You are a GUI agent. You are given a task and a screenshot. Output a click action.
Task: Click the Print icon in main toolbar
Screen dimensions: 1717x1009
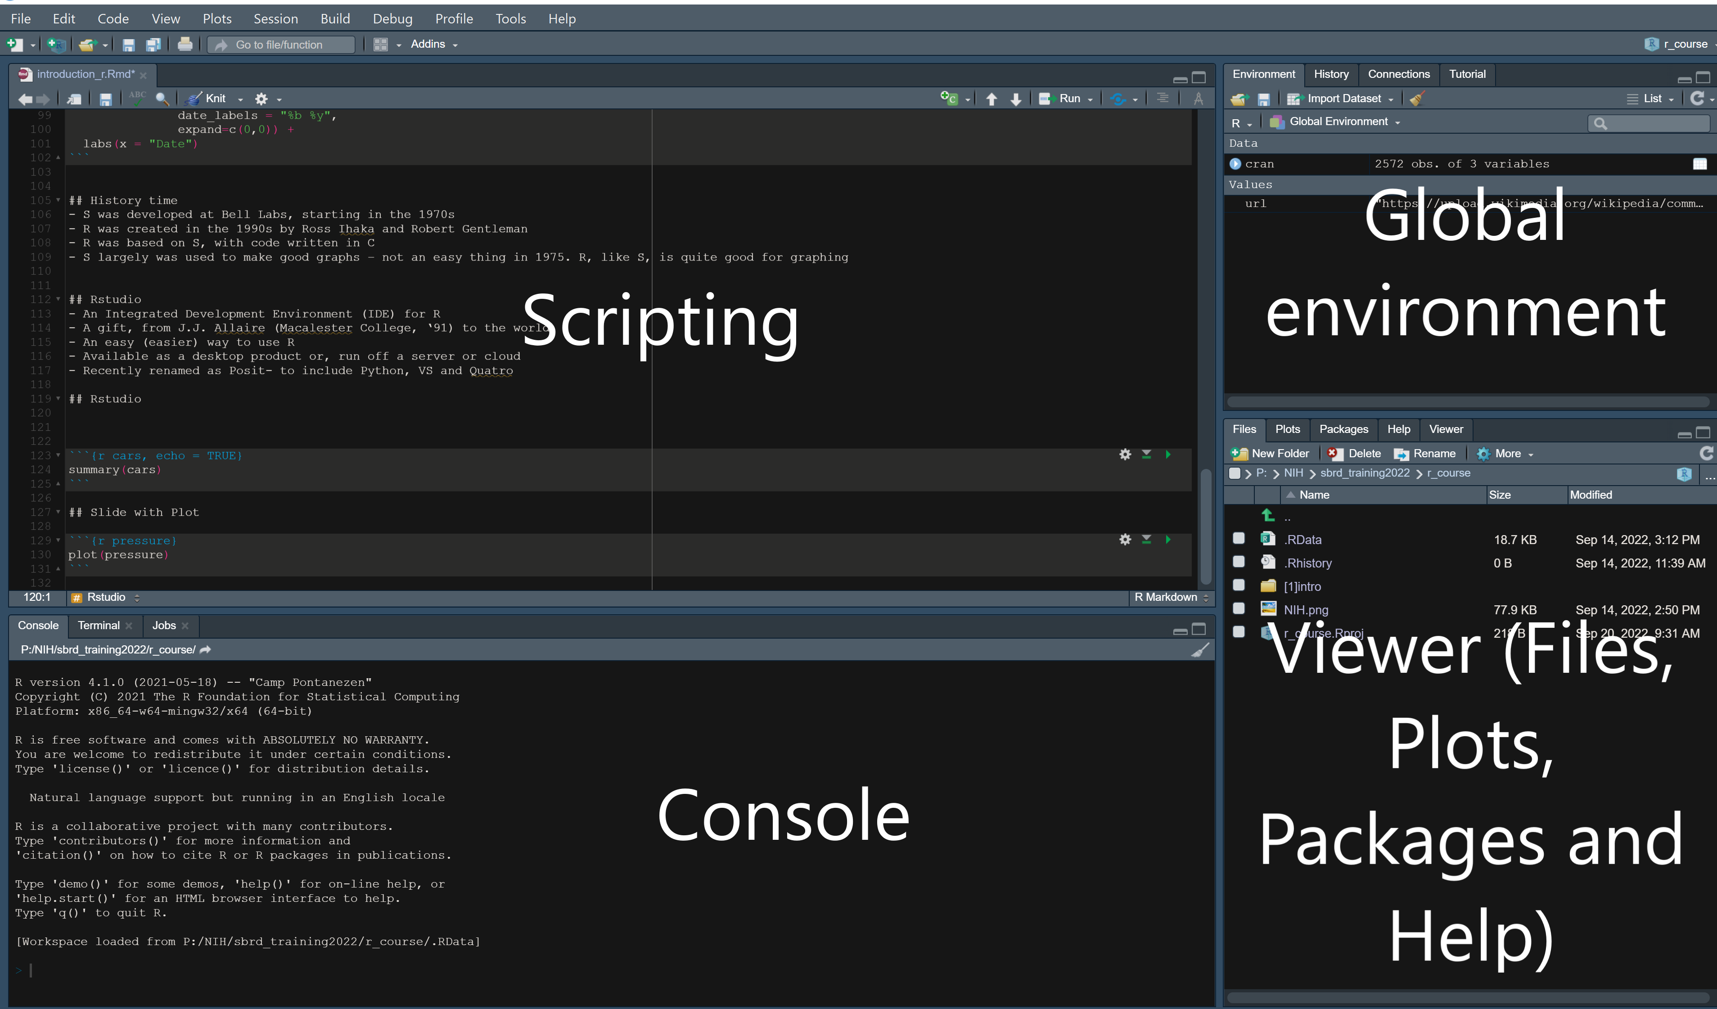(x=185, y=44)
